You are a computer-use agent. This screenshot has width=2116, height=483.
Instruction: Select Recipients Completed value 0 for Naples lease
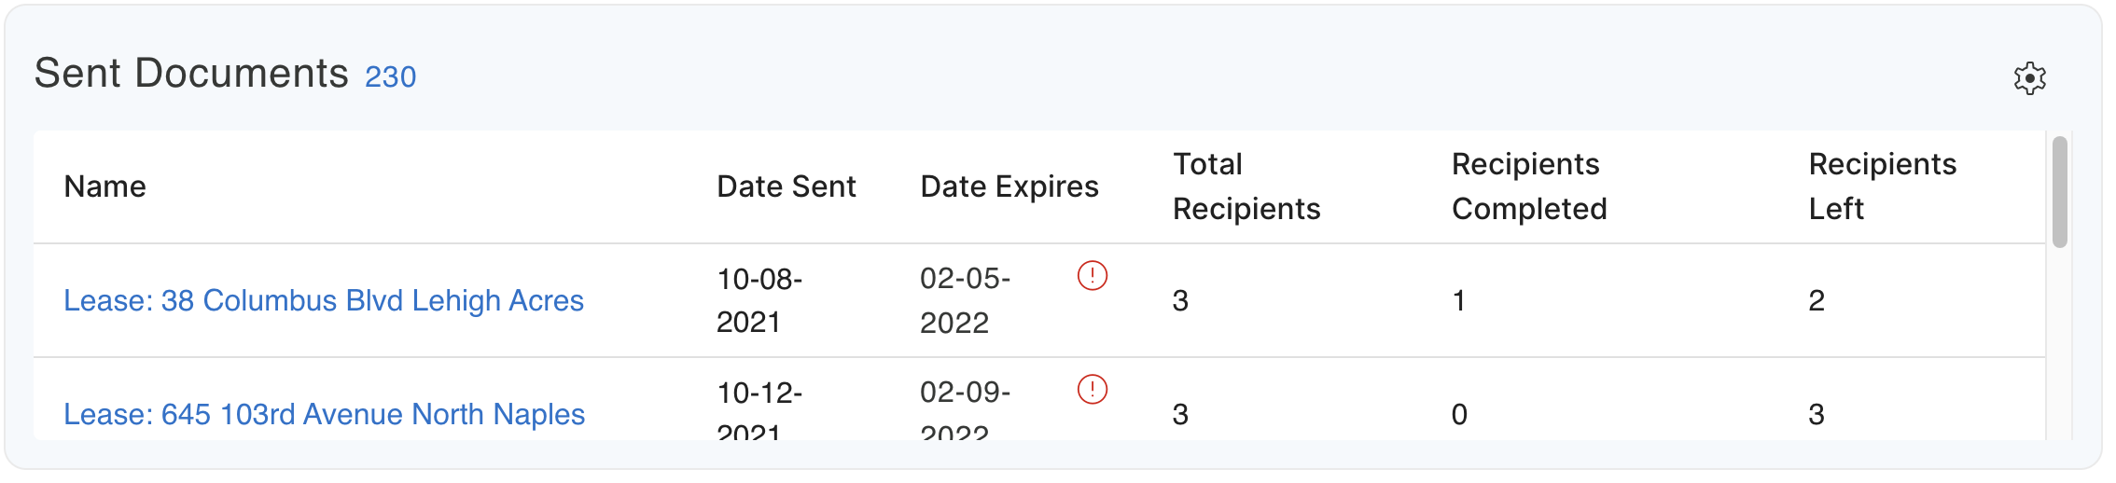(x=1459, y=414)
